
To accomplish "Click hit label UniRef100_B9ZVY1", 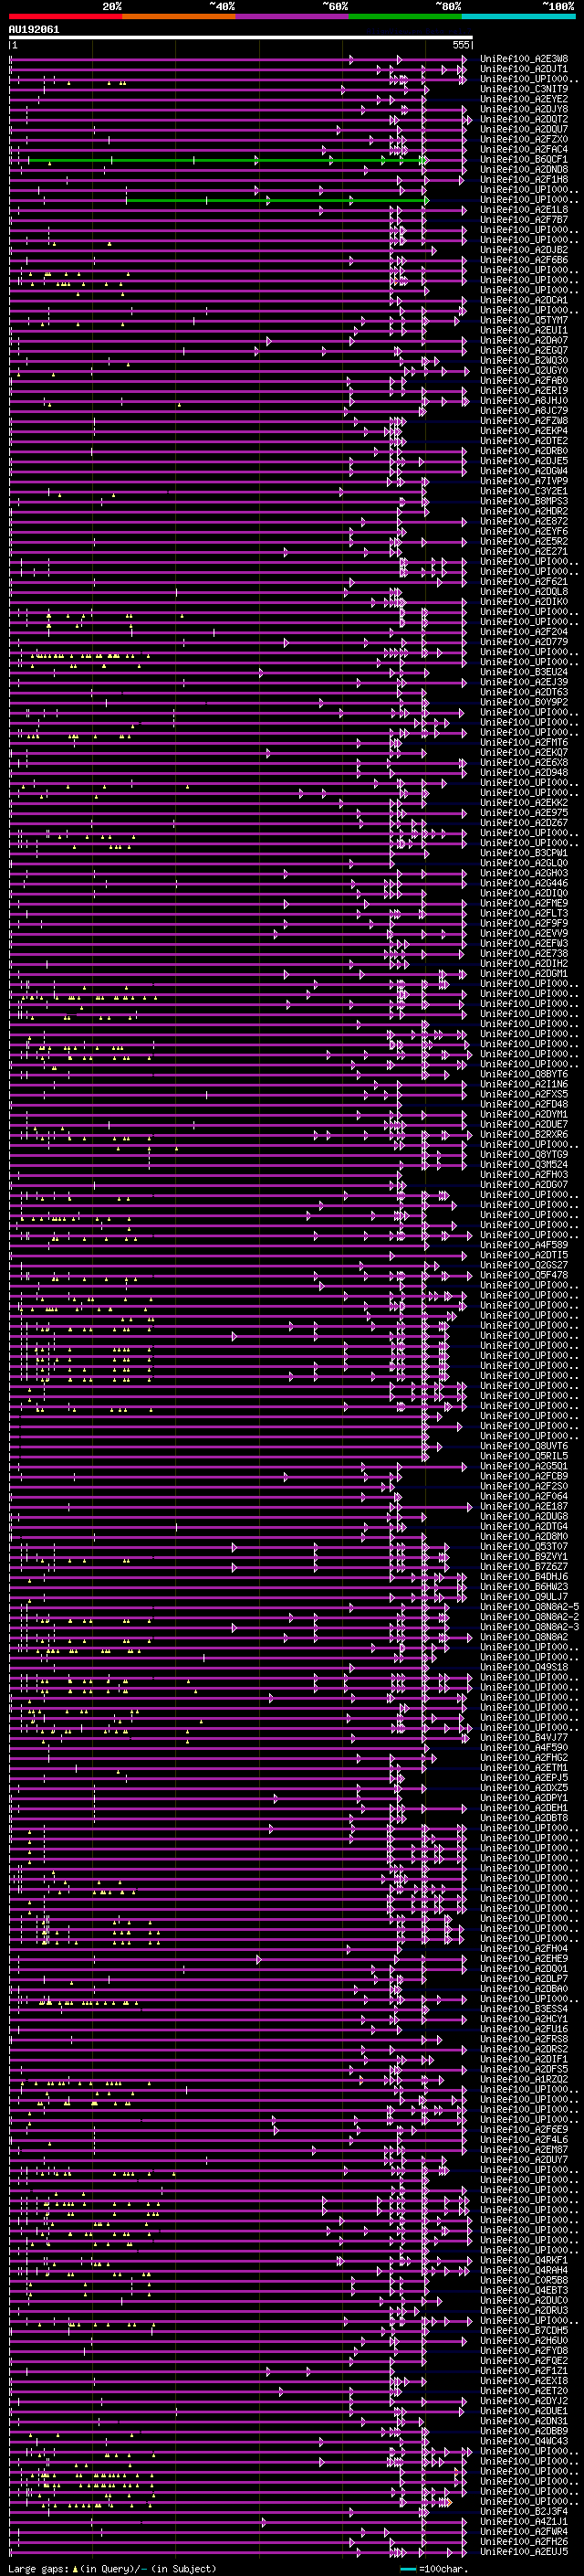I will pyautogui.click(x=524, y=1556).
